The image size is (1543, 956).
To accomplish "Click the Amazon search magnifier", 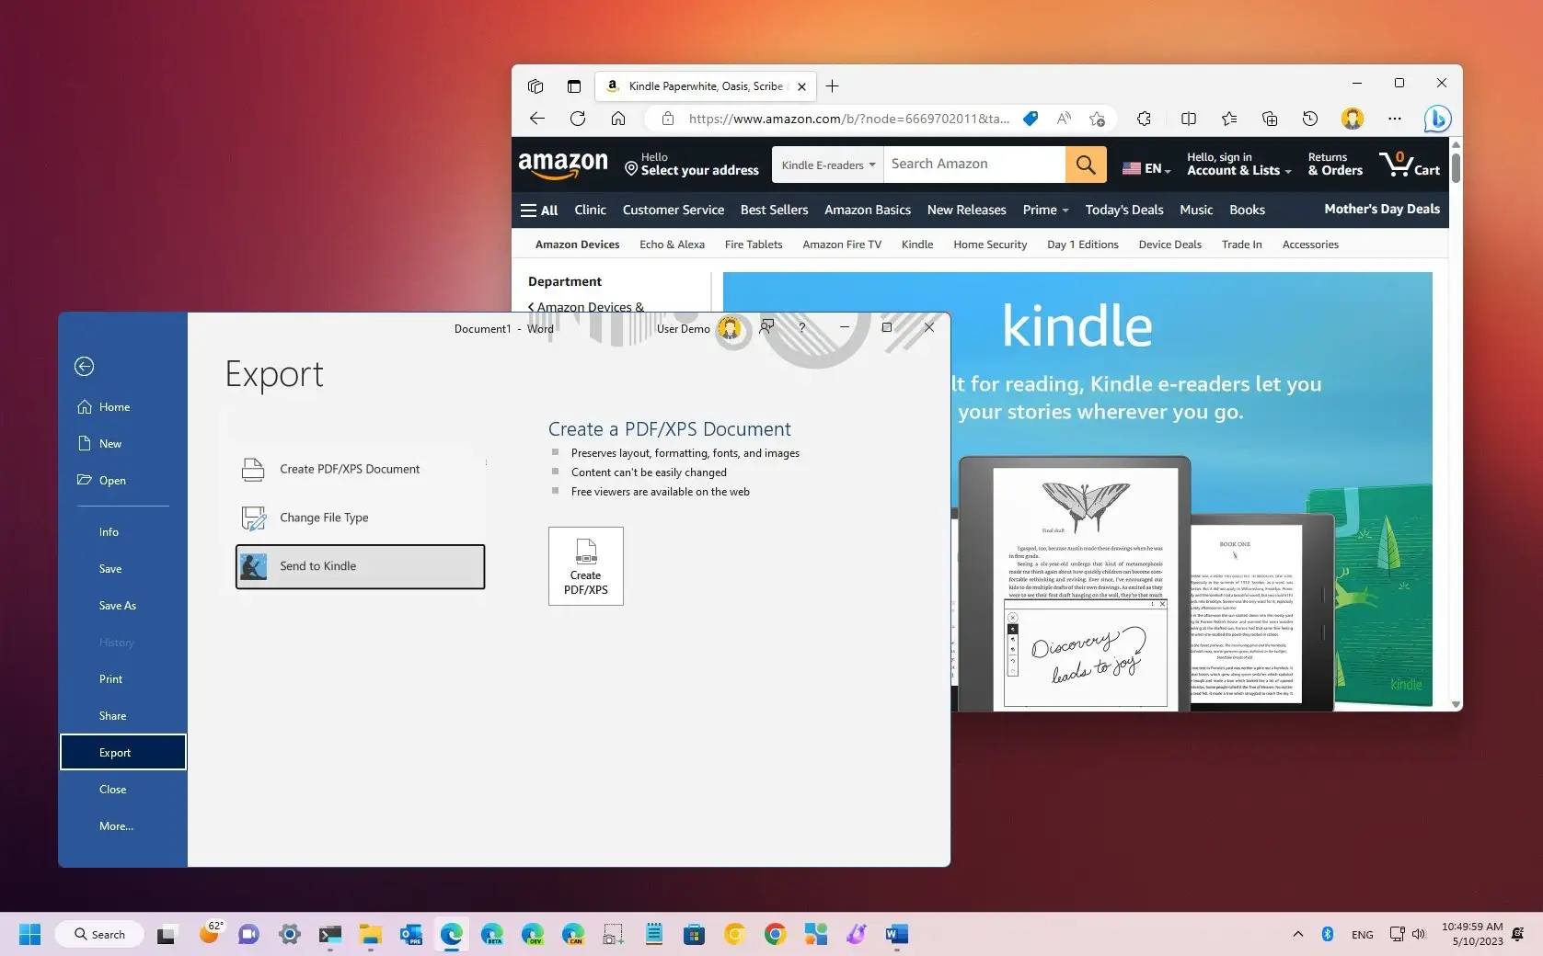I will coord(1085,164).
